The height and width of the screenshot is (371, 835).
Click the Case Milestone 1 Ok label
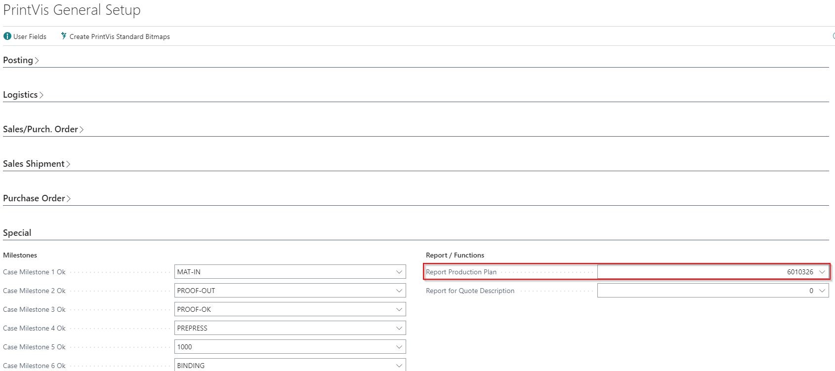point(34,272)
